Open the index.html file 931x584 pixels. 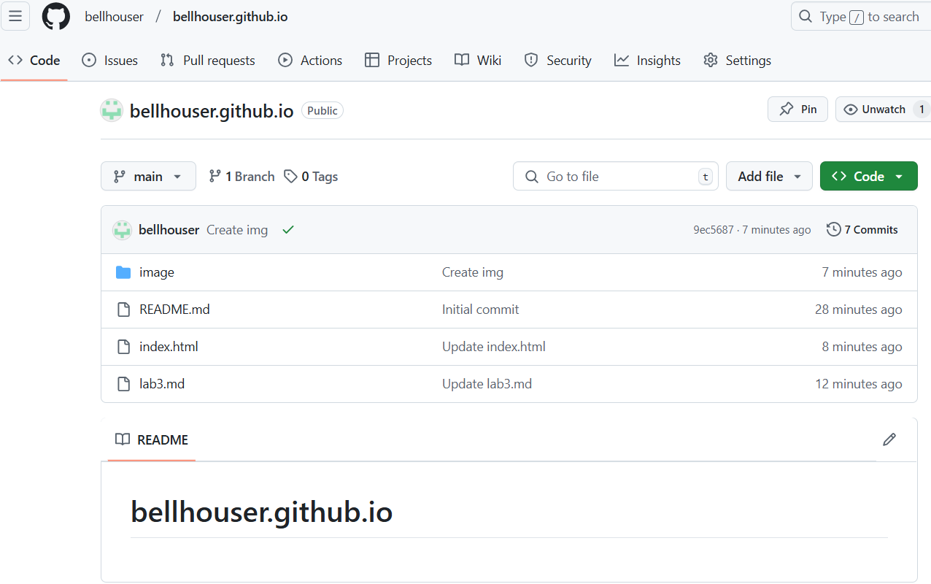point(169,347)
